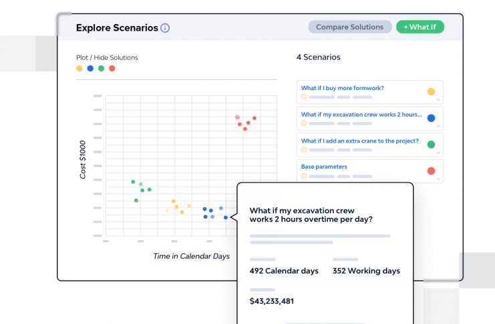
Task: Open the 'What if I add an extra crane' scenario
Action: coord(359,141)
